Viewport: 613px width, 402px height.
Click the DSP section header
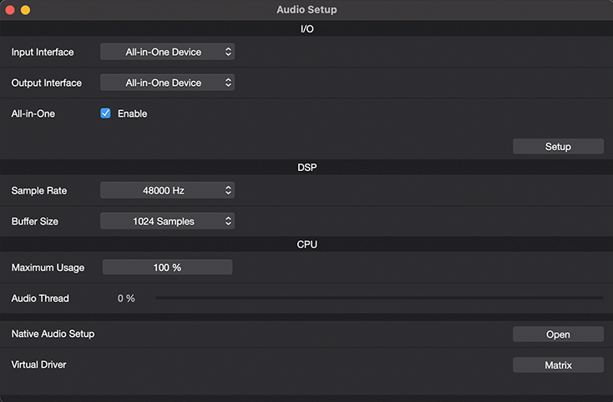[306, 168]
